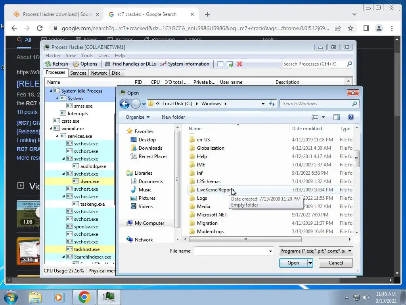Click the Date modified column header

click(x=307, y=129)
